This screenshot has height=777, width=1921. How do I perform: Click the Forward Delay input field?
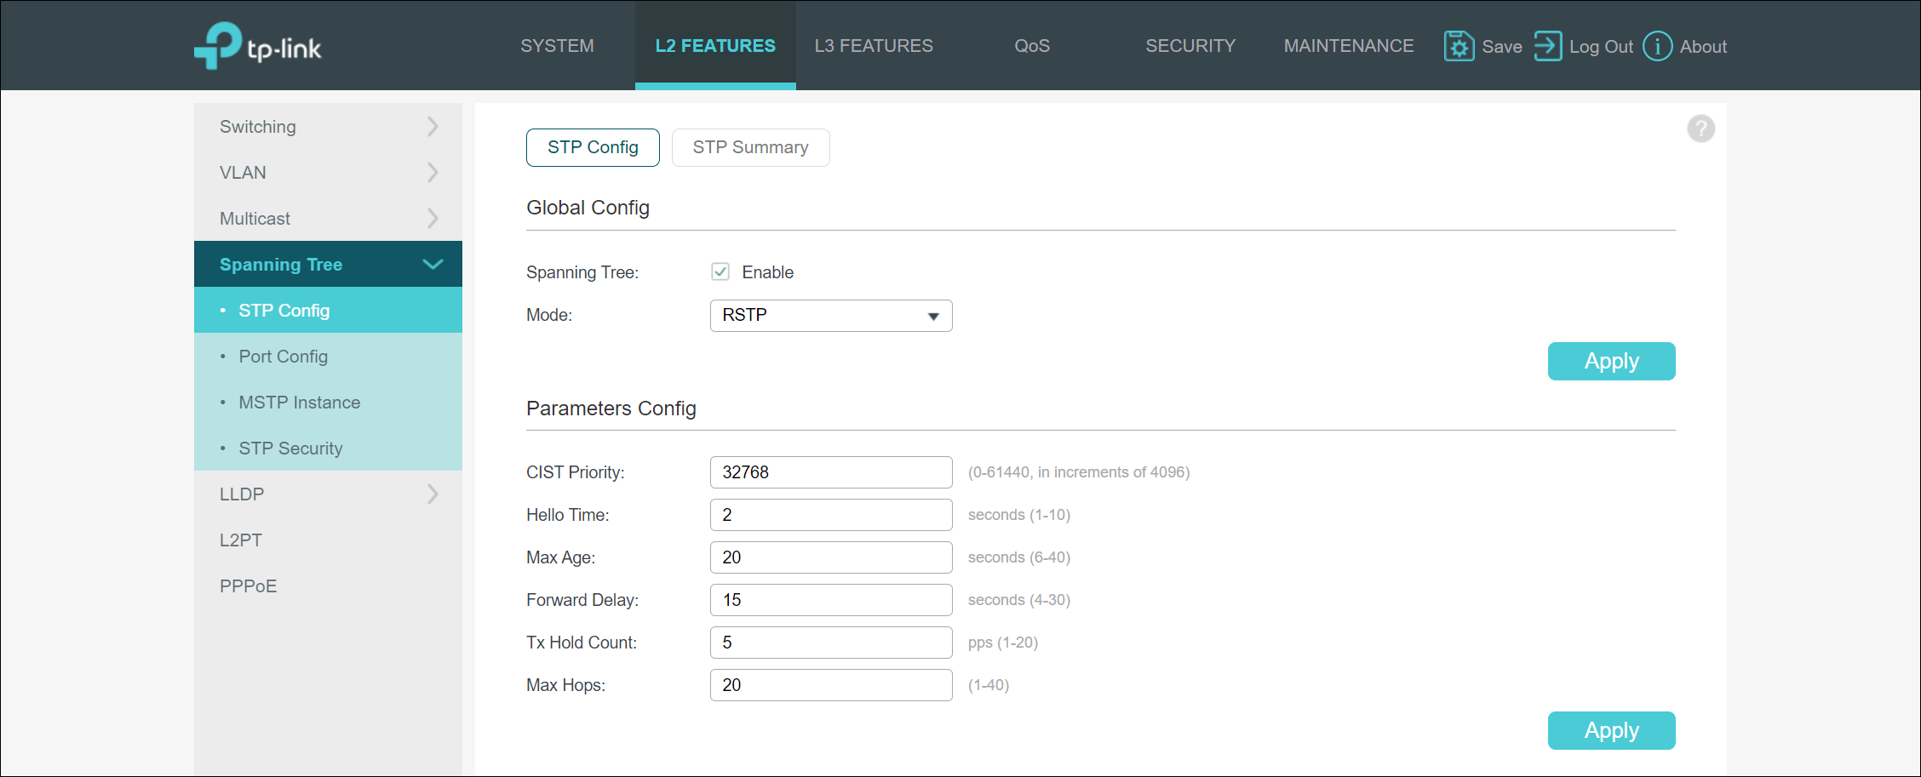830,600
